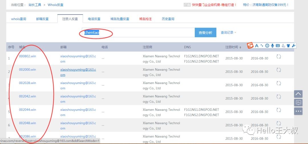
Task: Toggle punctuation mode in the Sogou toolbar
Action: pyautogui.click(x=262, y=45)
